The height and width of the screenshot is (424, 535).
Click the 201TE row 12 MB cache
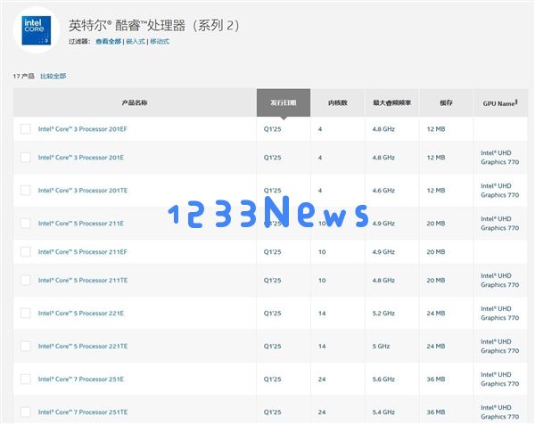pos(436,191)
